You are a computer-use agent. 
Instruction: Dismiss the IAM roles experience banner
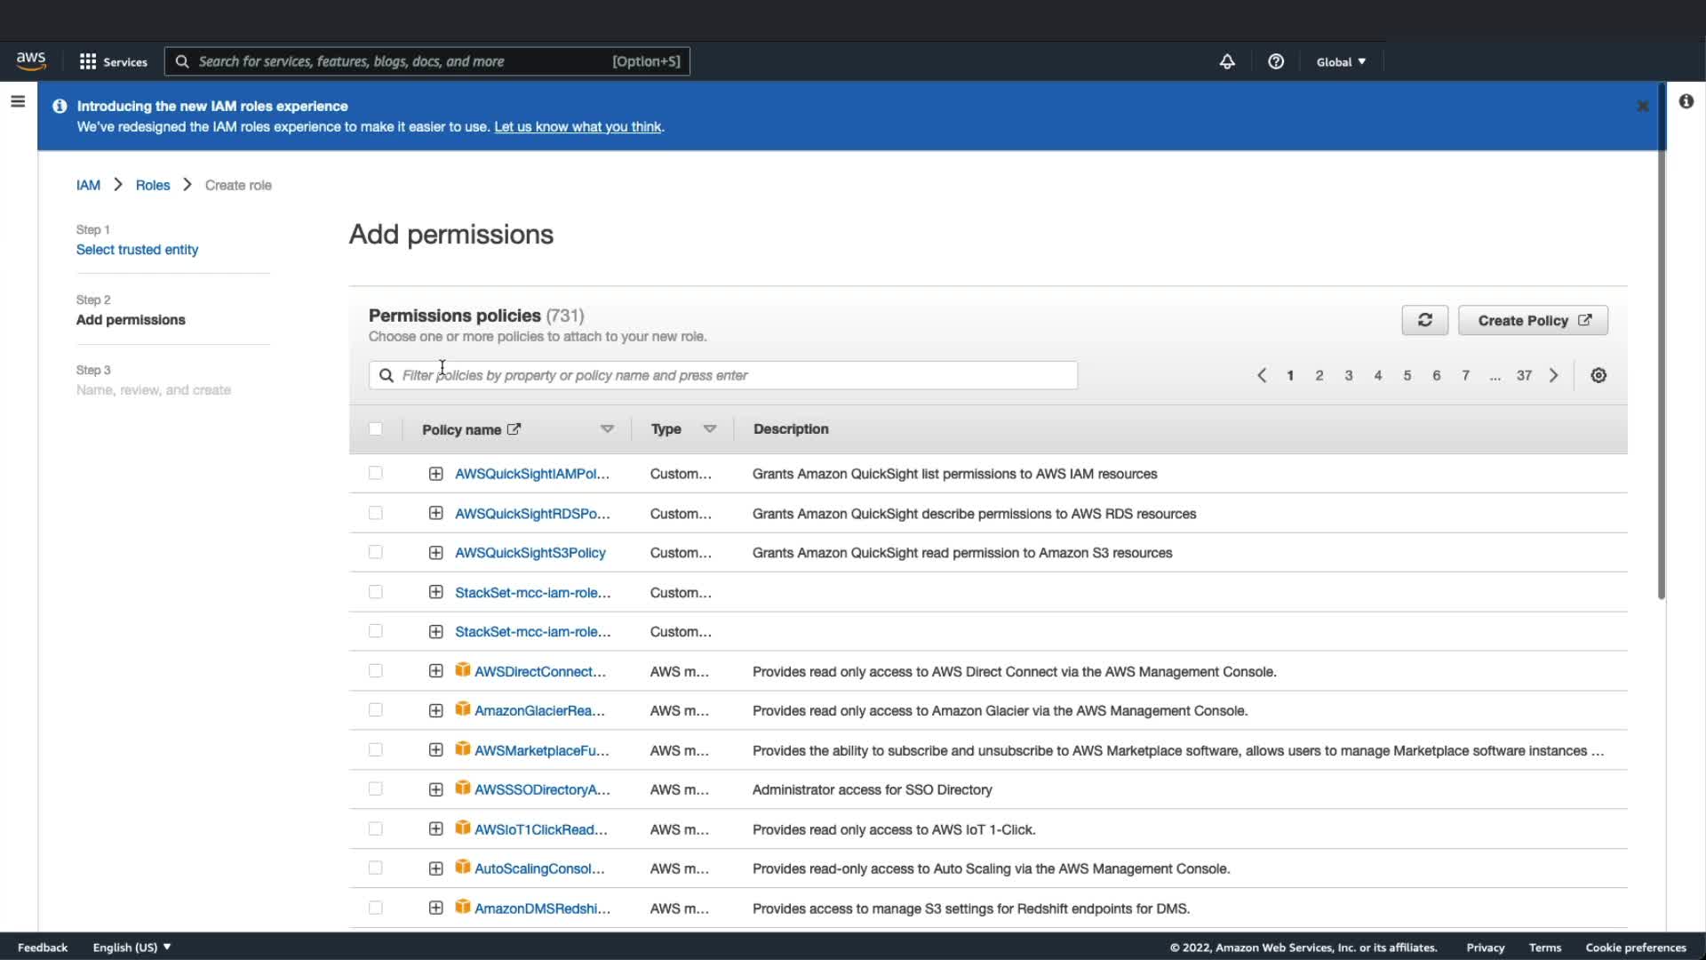click(x=1642, y=106)
